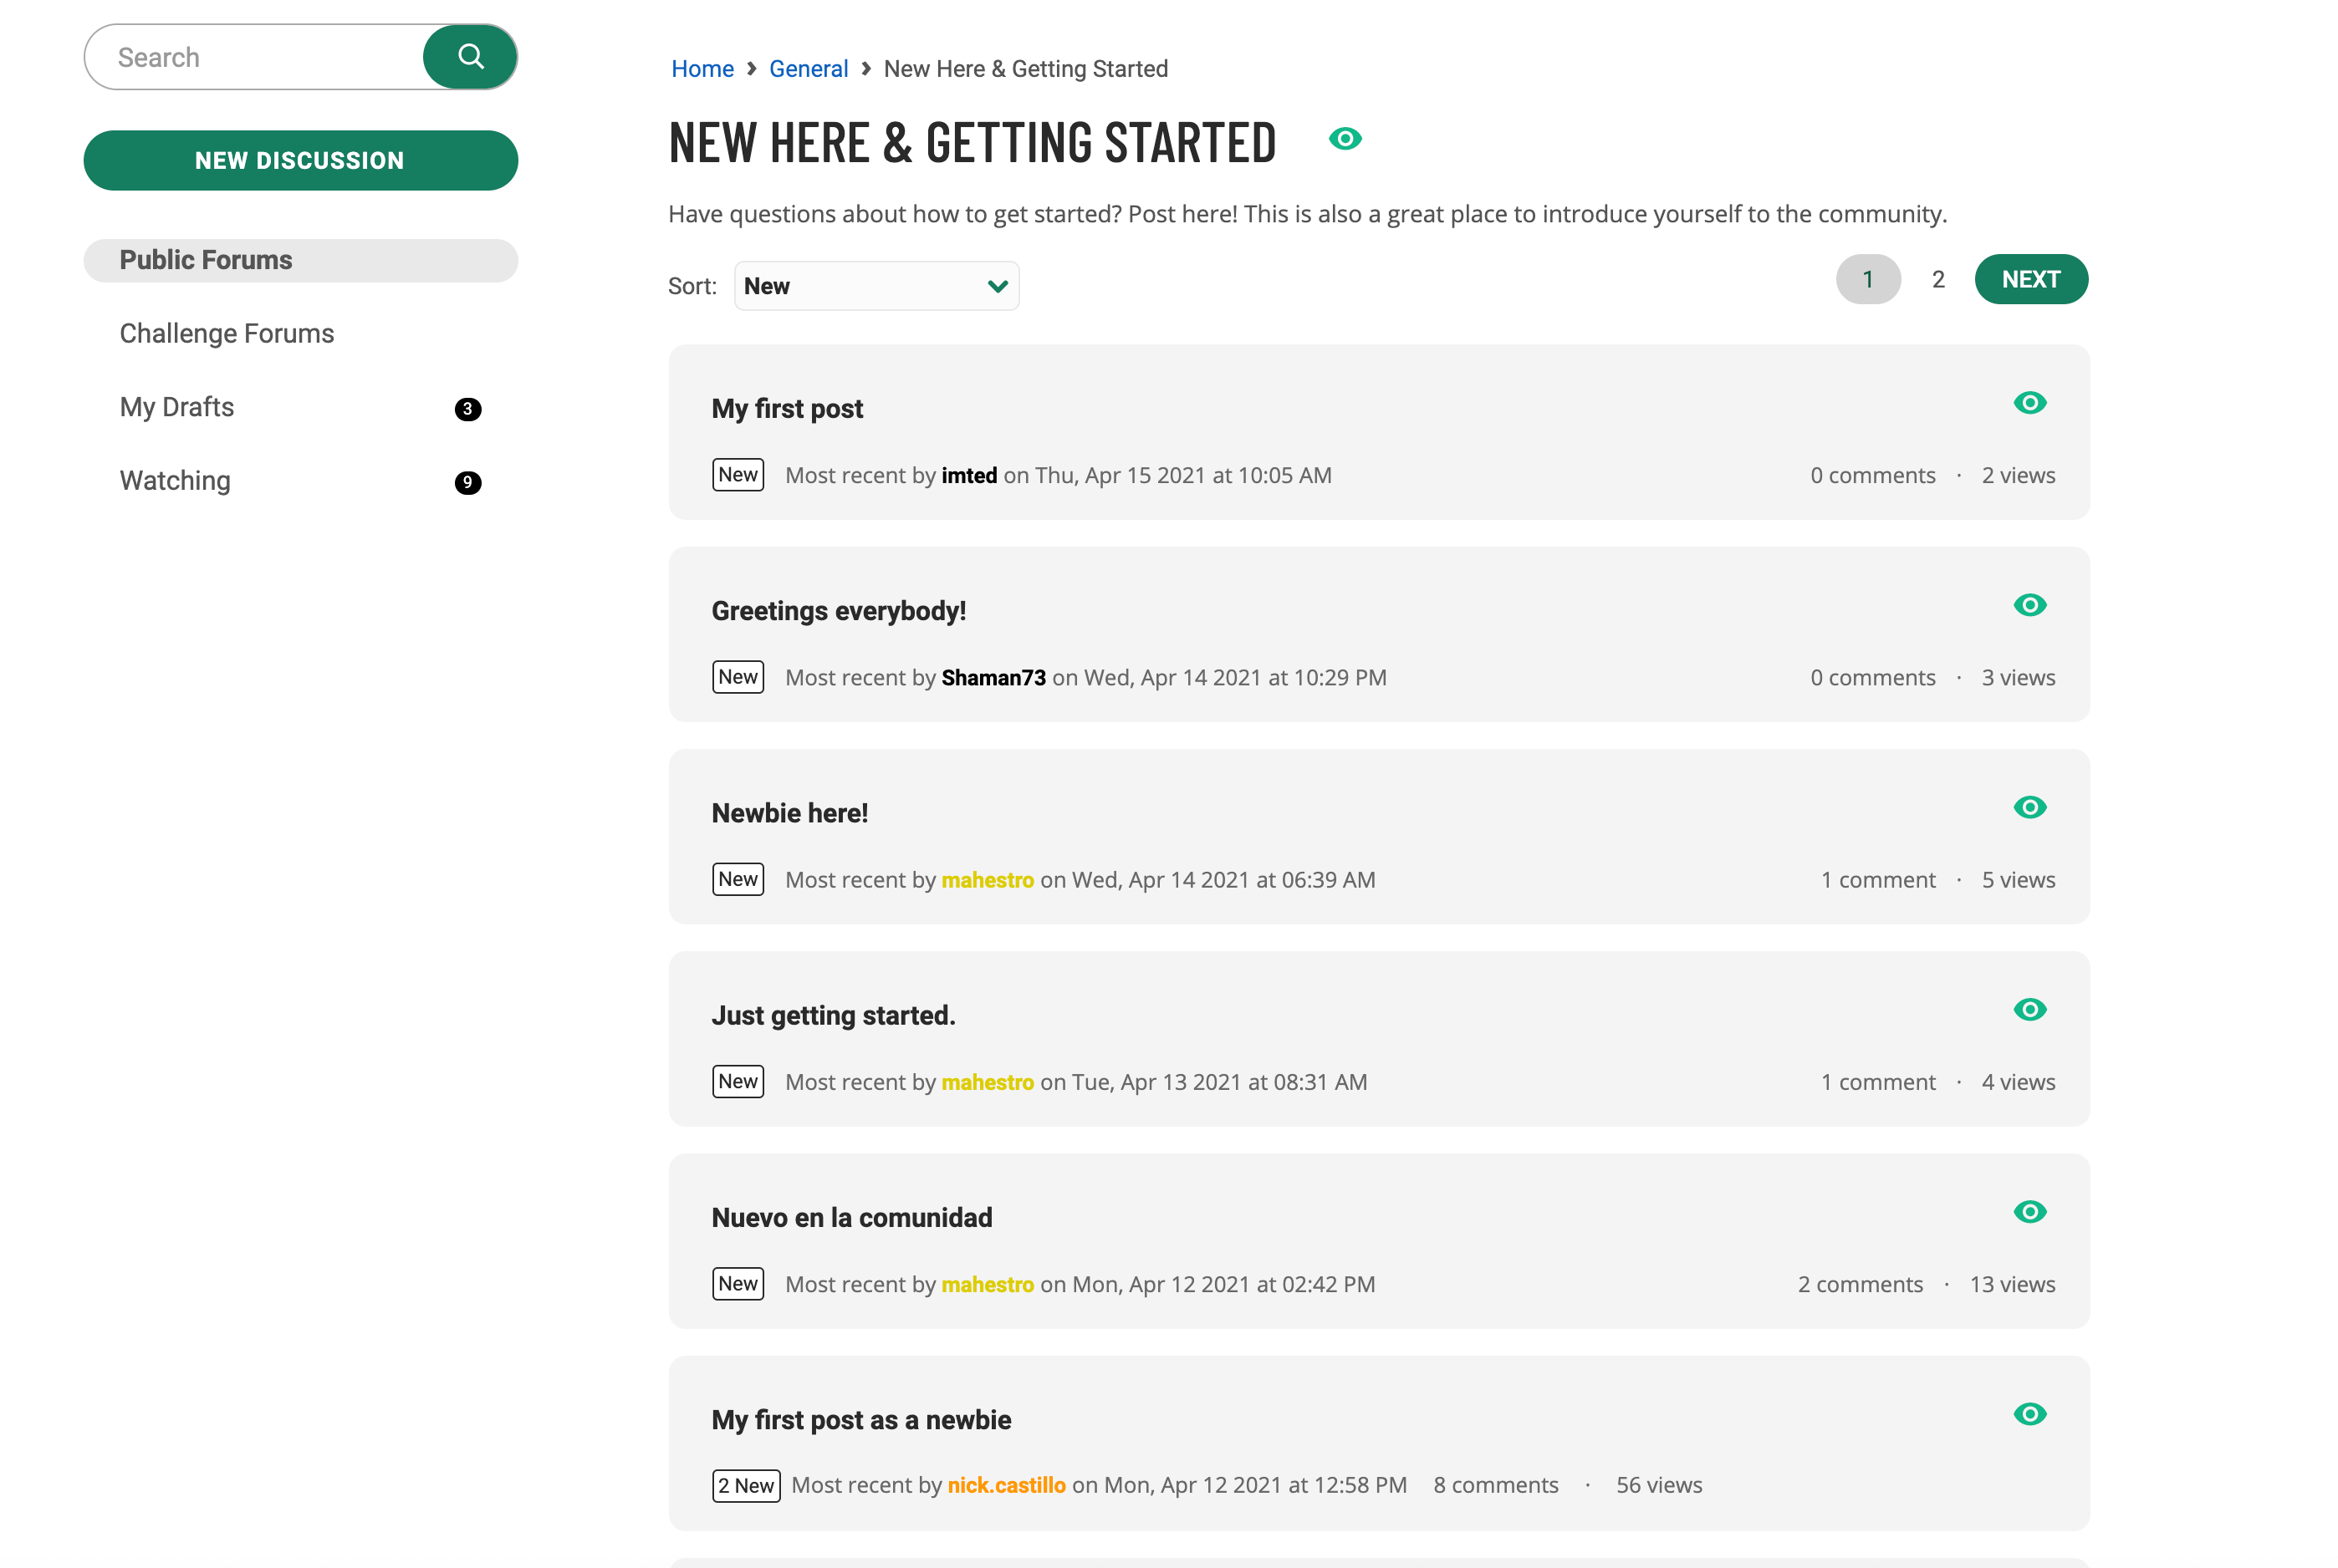This screenshot has width=2338, height=1568.
Task: Click the New tag on 'My first post'
Action: [x=738, y=475]
